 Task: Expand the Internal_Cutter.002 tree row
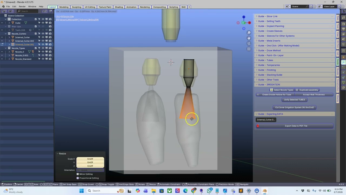click(x=9, y=45)
